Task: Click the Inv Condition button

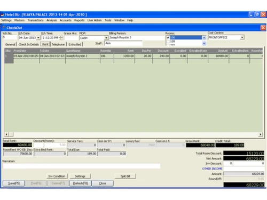Action: 57,176
